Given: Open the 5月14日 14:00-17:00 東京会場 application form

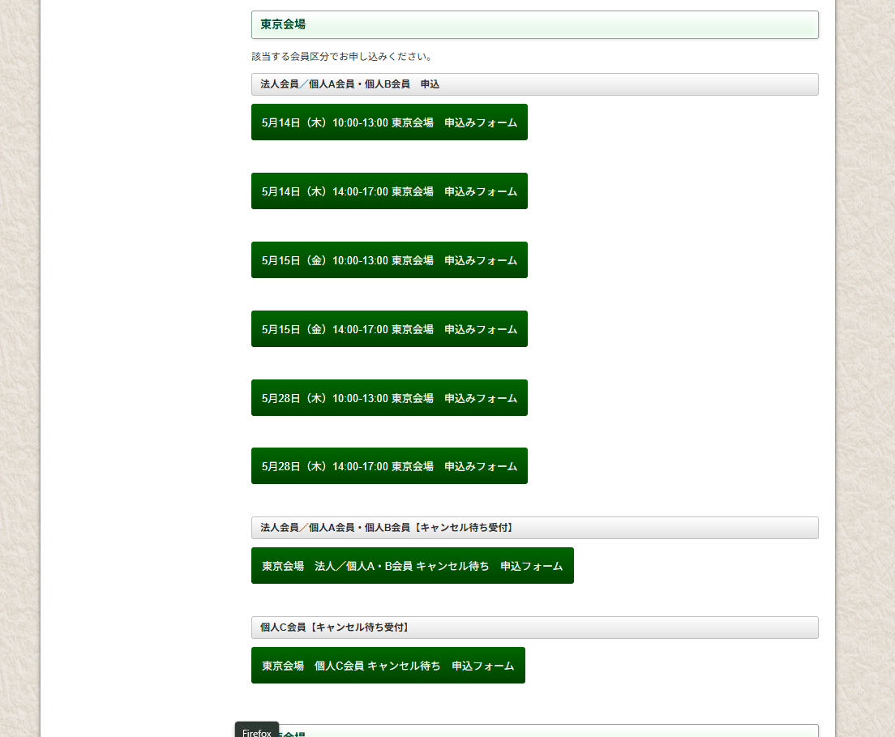Looking at the screenshot, I should [x=389, y=191].
